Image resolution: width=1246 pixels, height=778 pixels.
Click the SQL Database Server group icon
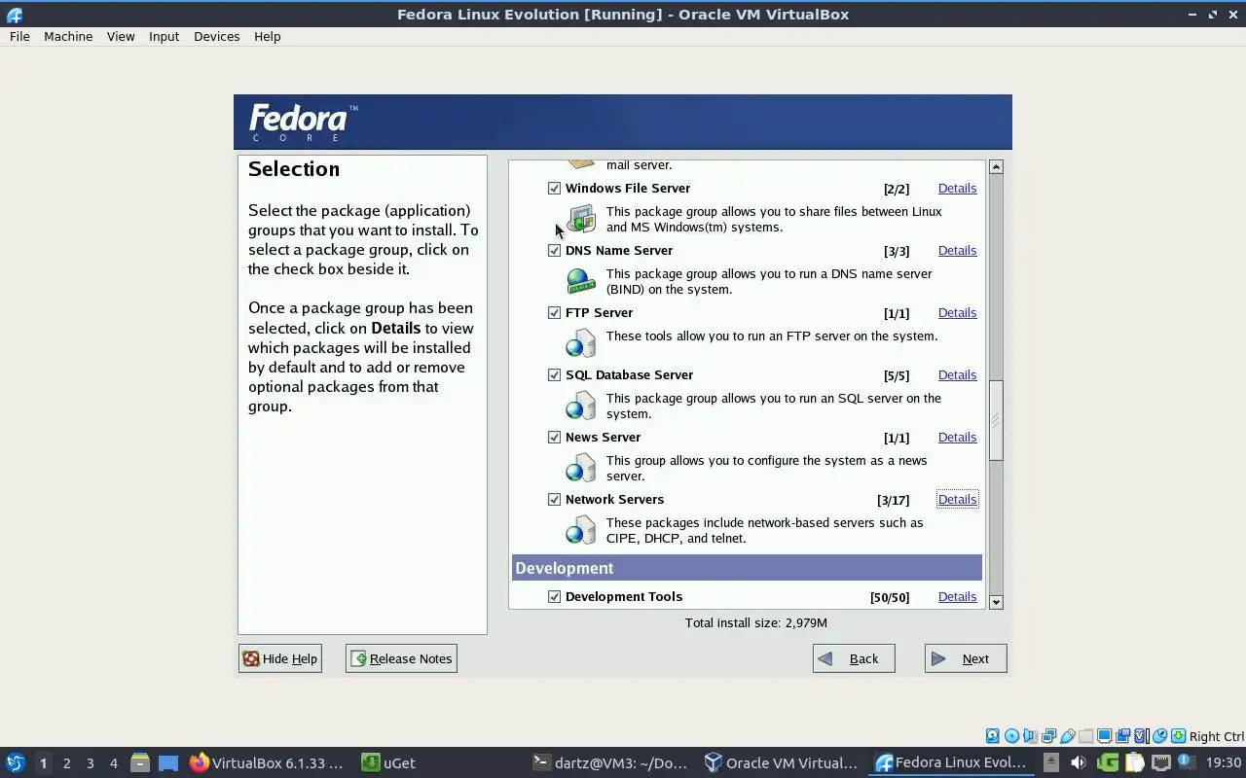[581, 405]
